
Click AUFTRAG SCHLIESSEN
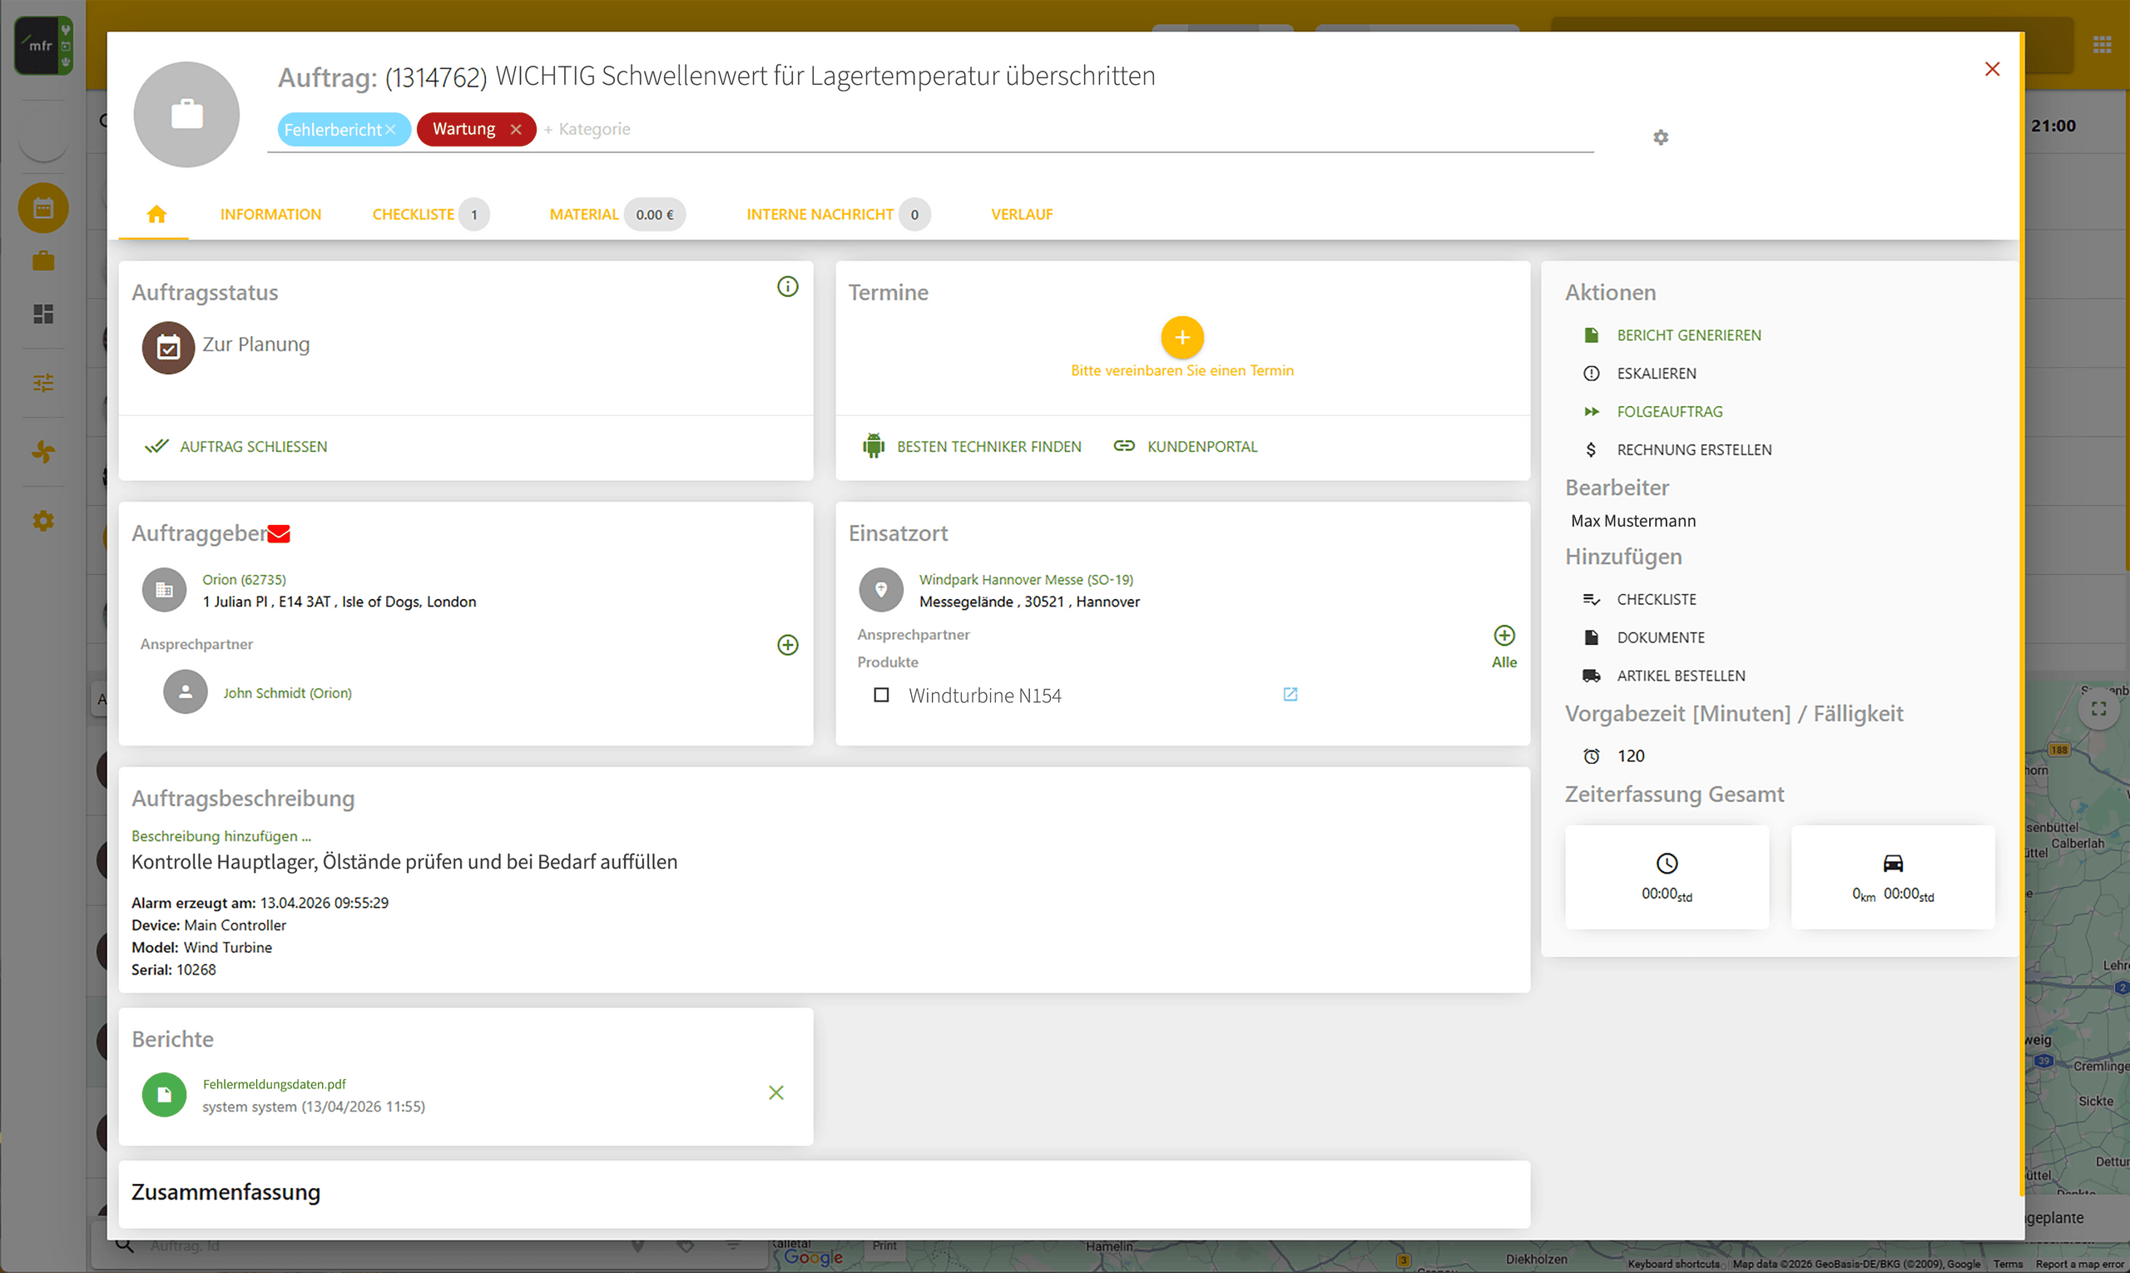coord(235,447)
